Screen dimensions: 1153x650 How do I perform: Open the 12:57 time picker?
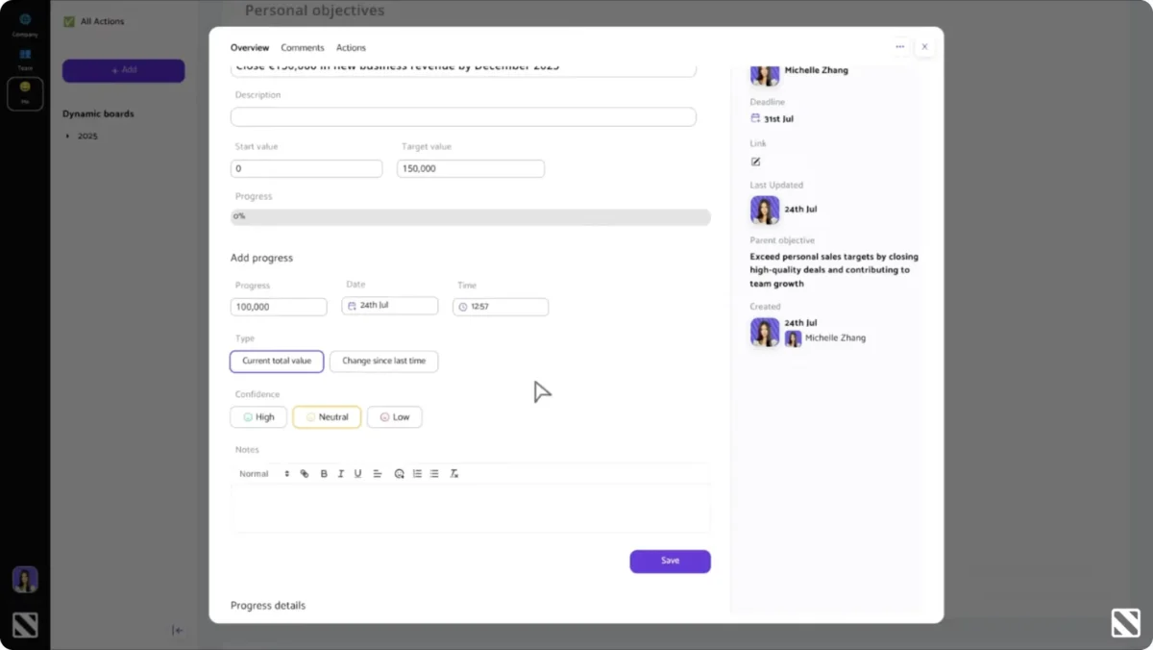pos(502,307)
